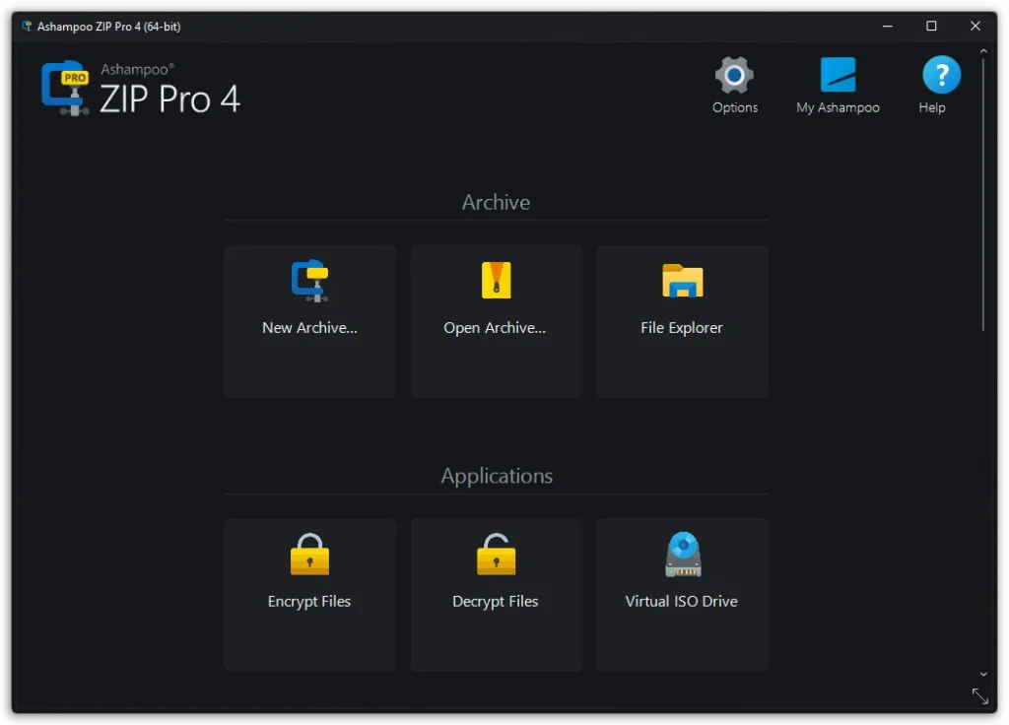Click the title bar app icon
Viewport: 1009px width, 725px height.
tap(27, 27)
